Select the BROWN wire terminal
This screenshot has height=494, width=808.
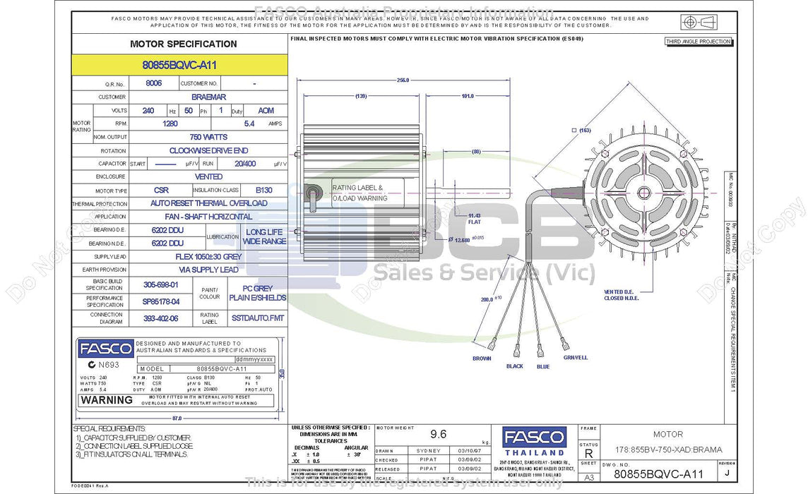pos(492,345)
